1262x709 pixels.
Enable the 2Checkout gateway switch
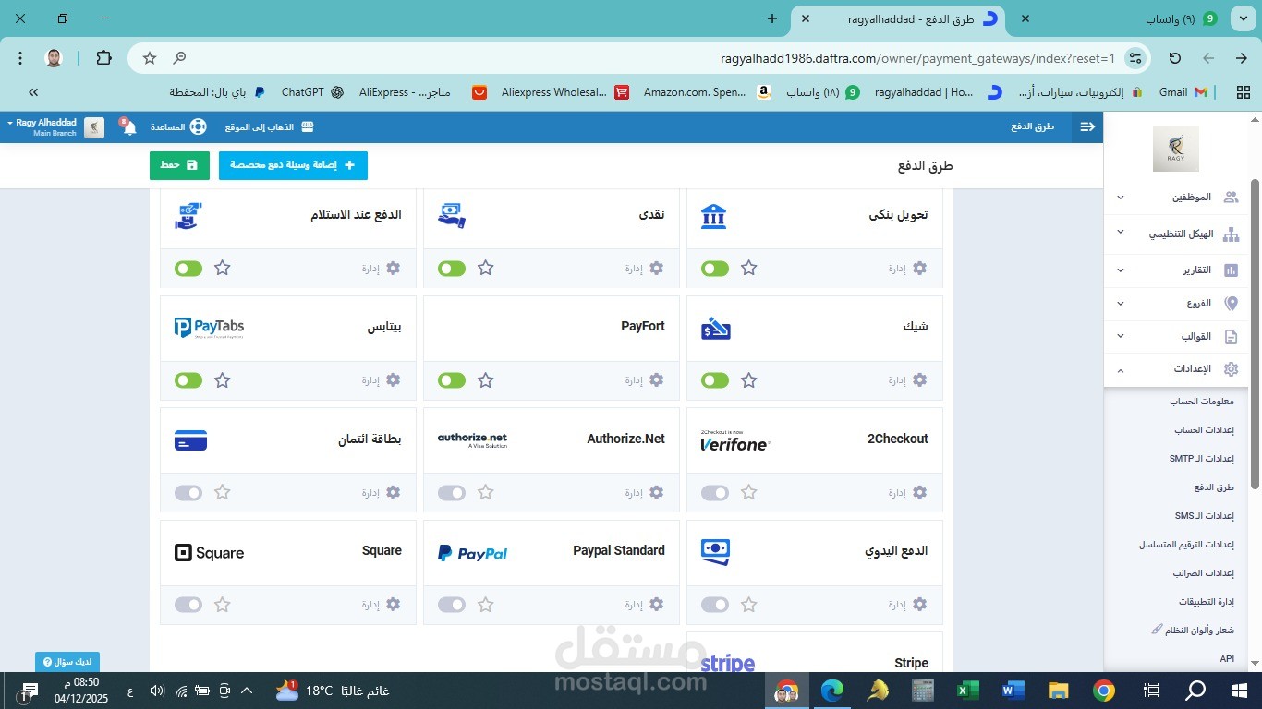coord(715,493)
